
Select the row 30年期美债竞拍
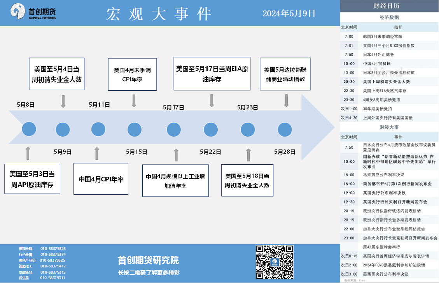[x=389, y=109]
